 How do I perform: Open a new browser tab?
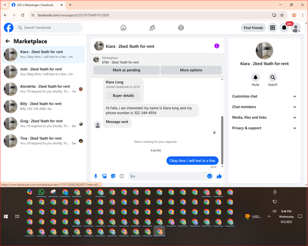70,5
